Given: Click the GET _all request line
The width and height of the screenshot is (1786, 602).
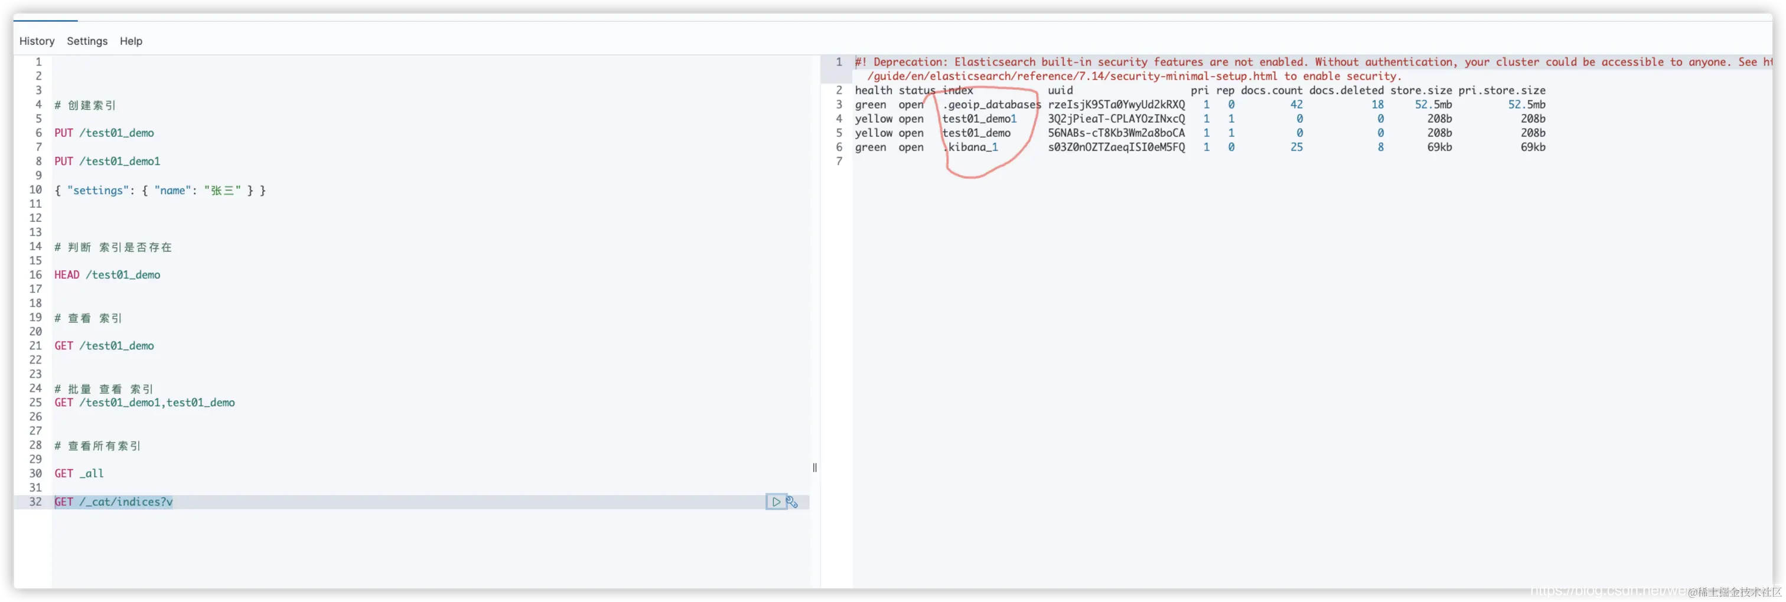Looking at the screenshot, I should click(79, 473).
